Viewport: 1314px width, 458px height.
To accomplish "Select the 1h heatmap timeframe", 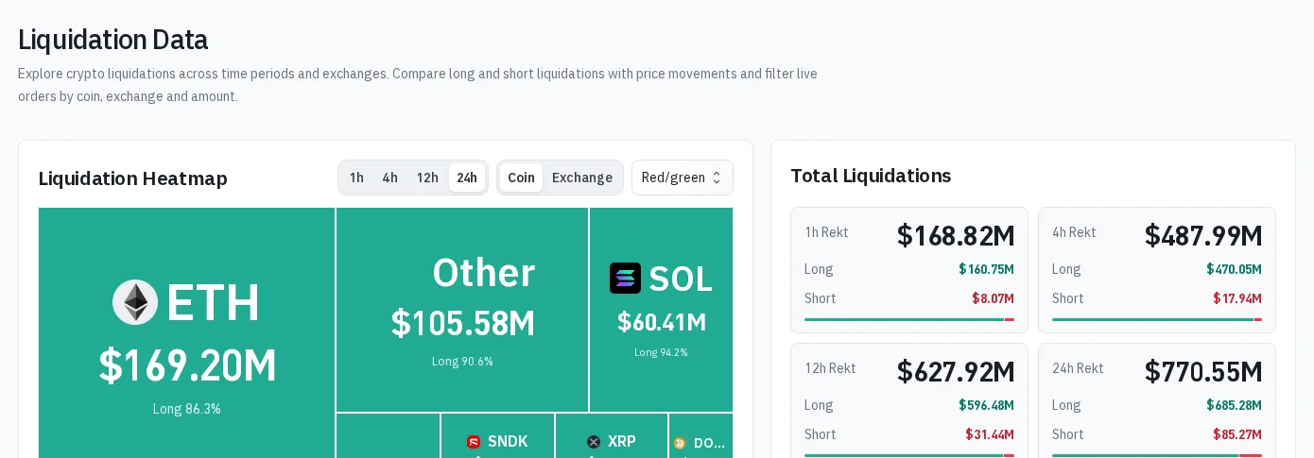I will click(x=356, y=178).
